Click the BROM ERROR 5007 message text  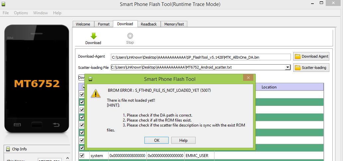[x=159, y=90]
